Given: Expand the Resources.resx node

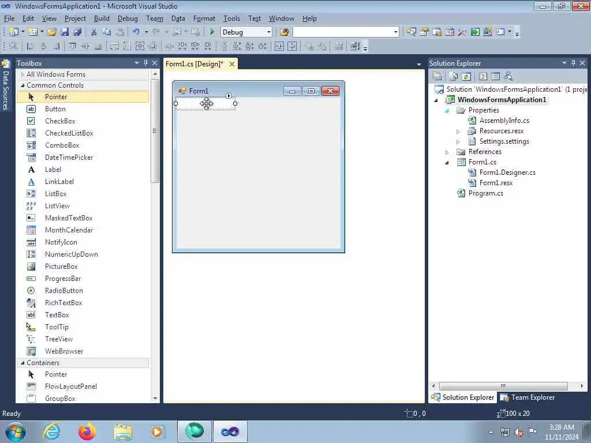Looking at the screenshot, I should click(x=458, y=132).
